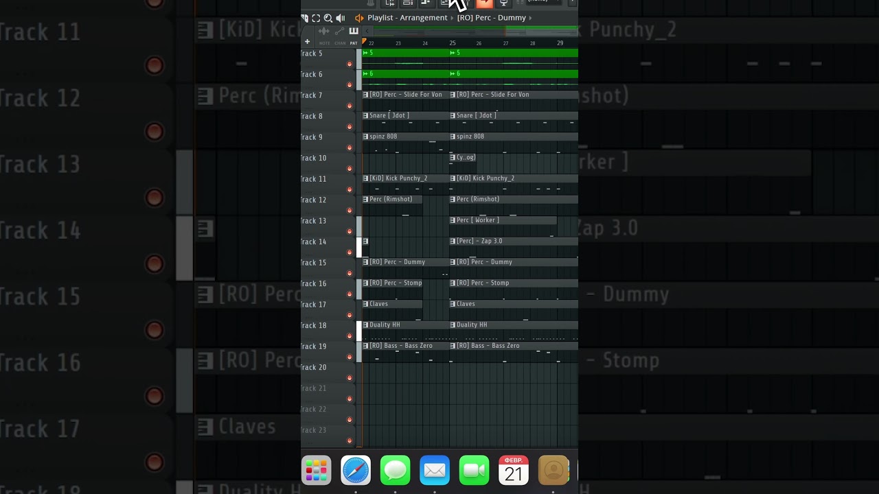Open [Perc] - Zap 3.0 clip menu icon
This screenshot has height=494, width=879.
(x=453, y=242)
